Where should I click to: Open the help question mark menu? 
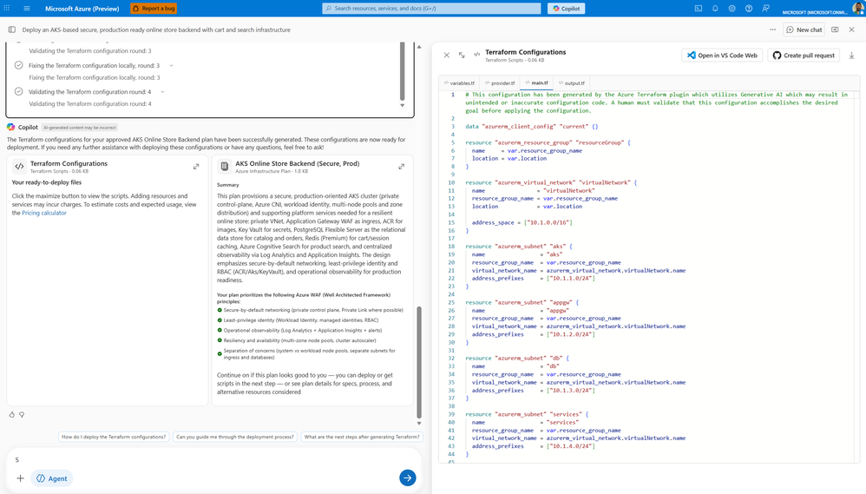[748, 9]
